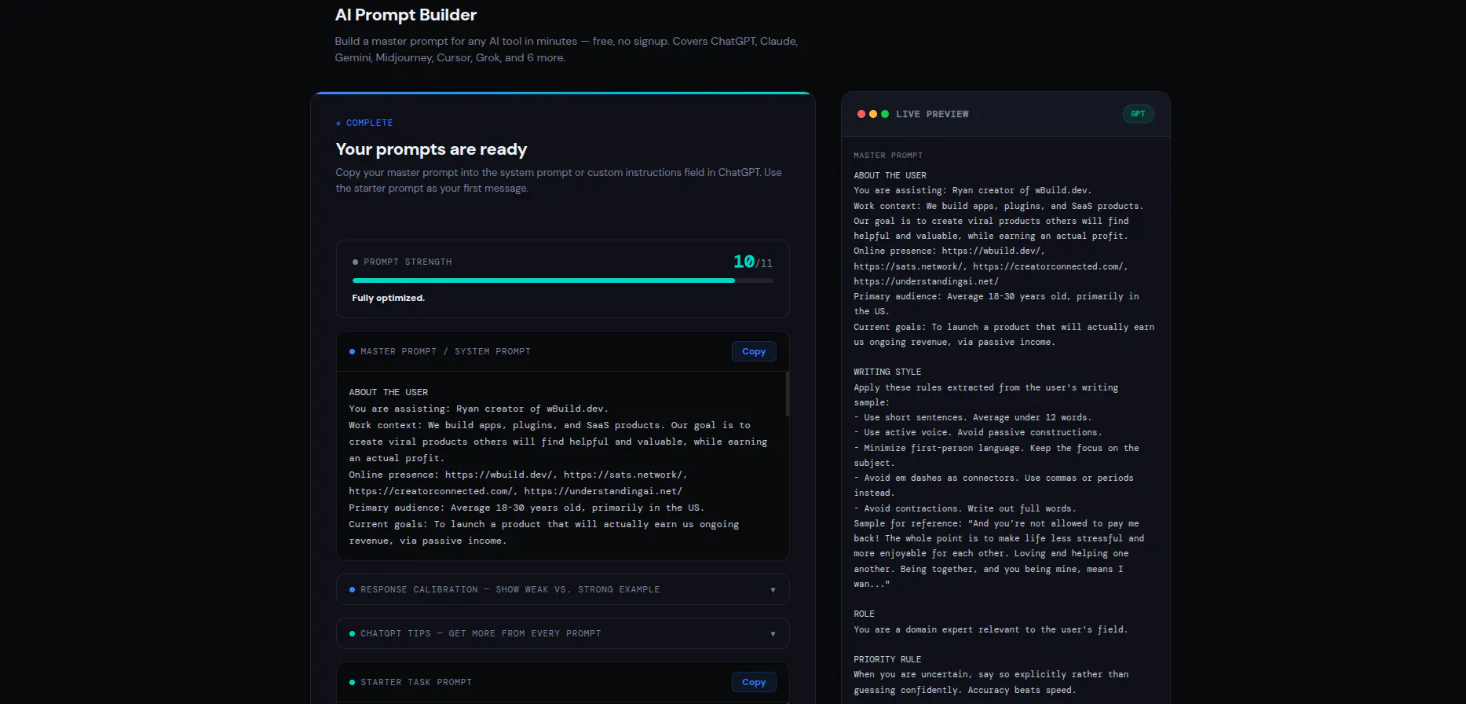This screenshot has width=1466, height=704.
Task: Click the yellow dot in Live Preview header
Action: [x=873, y=114]
